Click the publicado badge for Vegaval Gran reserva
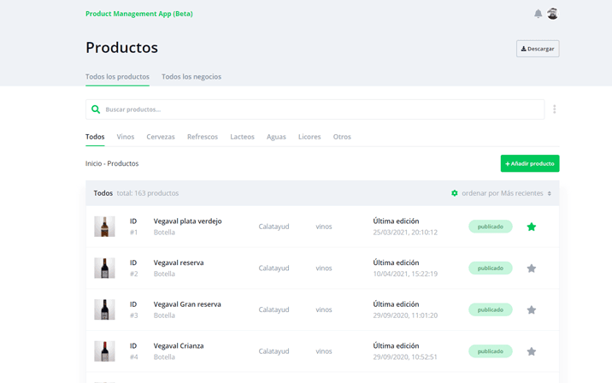Screen dimensions: 612x383 (x=491, y=309)
